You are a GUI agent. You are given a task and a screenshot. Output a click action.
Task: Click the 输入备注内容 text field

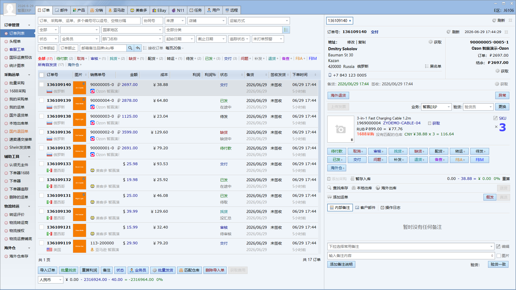(x=411, y=256)
